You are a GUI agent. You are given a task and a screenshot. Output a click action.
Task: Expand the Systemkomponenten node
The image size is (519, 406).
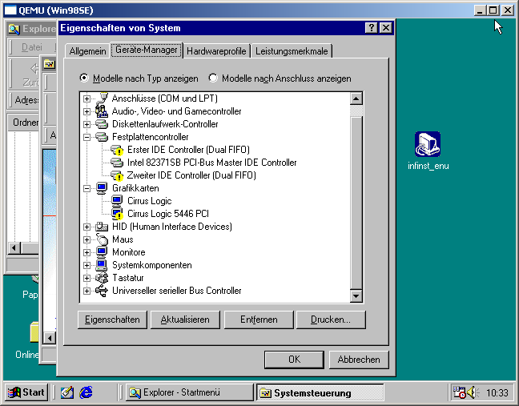click(x=86, y=265)
